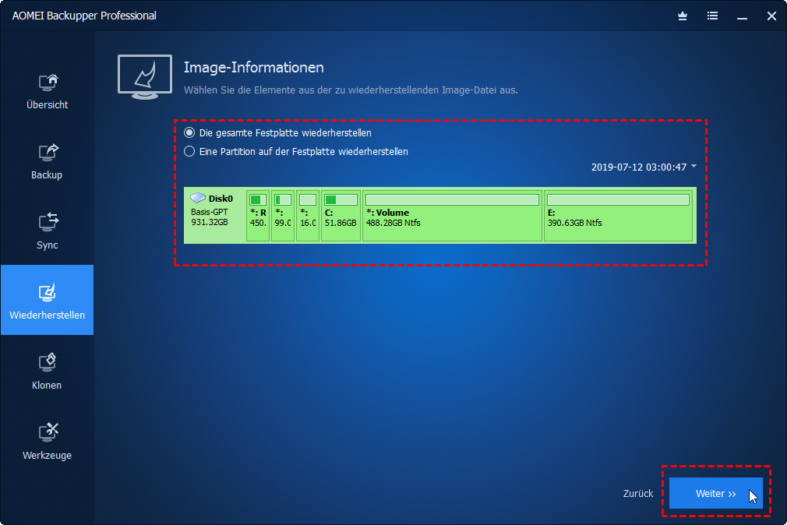
Task: Select 'Die gesamte Festplatte wiederherstellen' radio button
Action: point(189,133)
